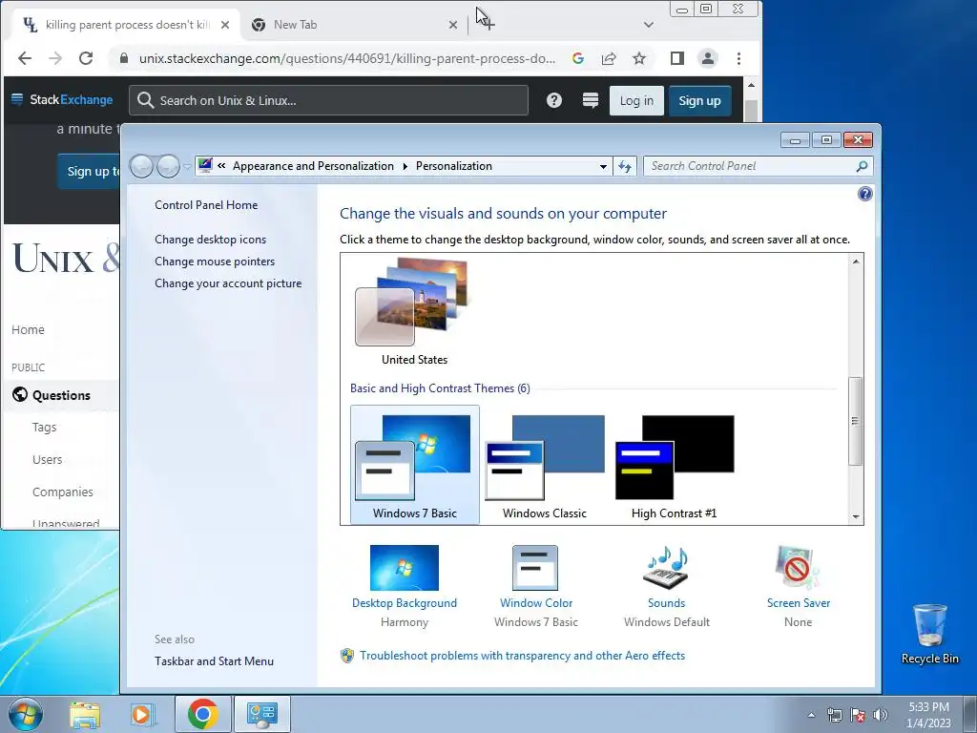Image resolution: width=977 pixels, height=733 pixels.
Task: Click the theme list scroll up arrow
Action: coord(856,262)
